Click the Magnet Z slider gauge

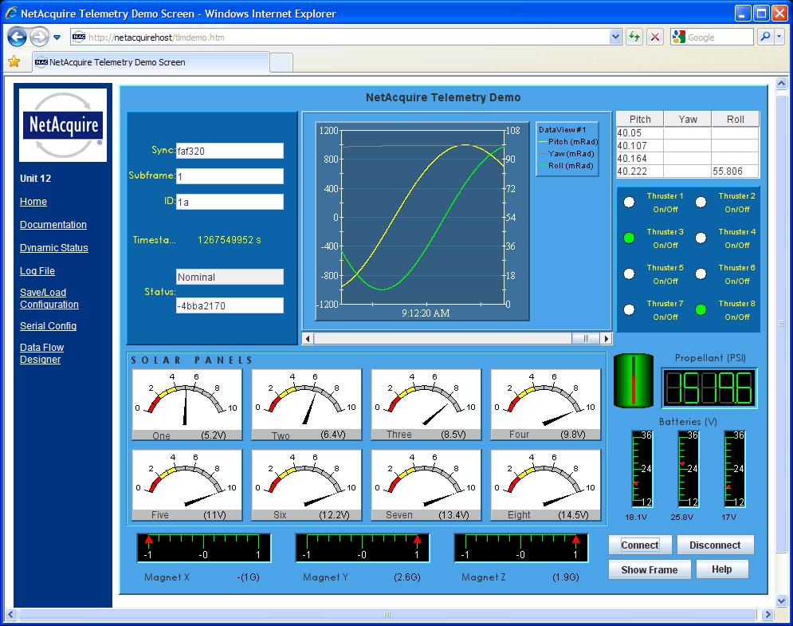521,548
